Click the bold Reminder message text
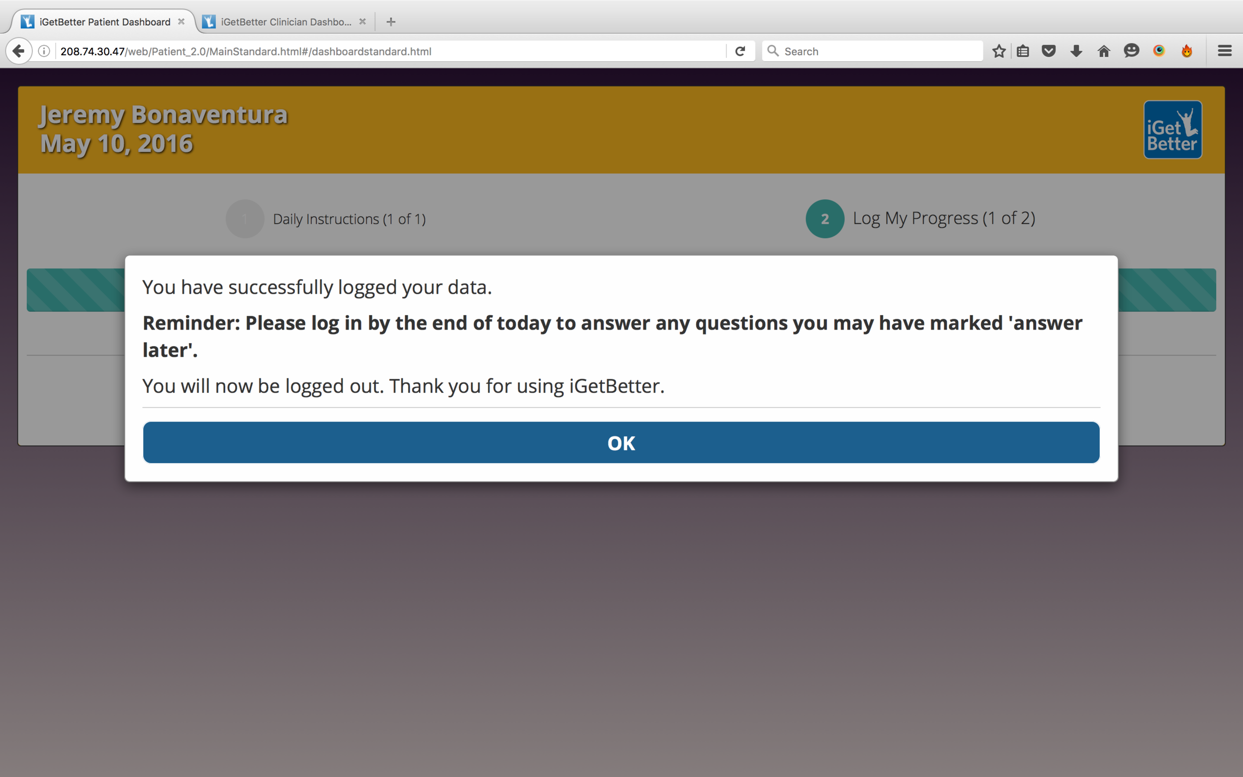This screenshot has width=1243, height=777. point(613,336)
